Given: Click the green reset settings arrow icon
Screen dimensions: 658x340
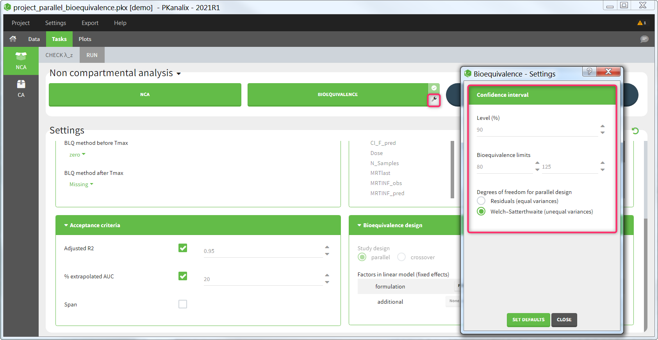Looking at the screenshot, I should tap(635, 131).
